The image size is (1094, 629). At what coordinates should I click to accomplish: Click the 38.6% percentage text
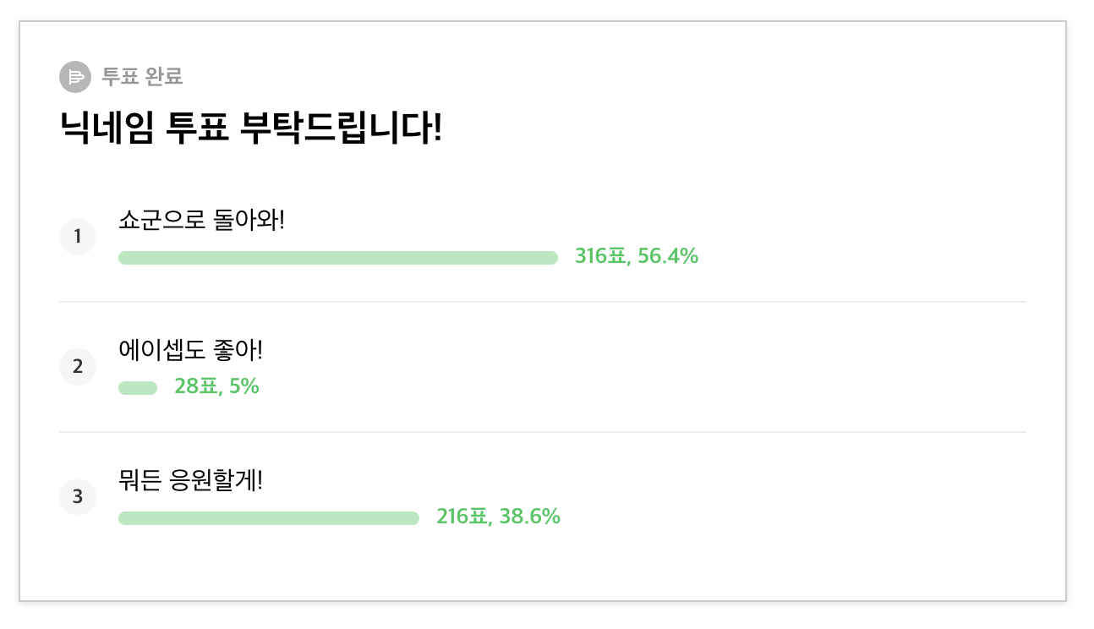[529, 517]
